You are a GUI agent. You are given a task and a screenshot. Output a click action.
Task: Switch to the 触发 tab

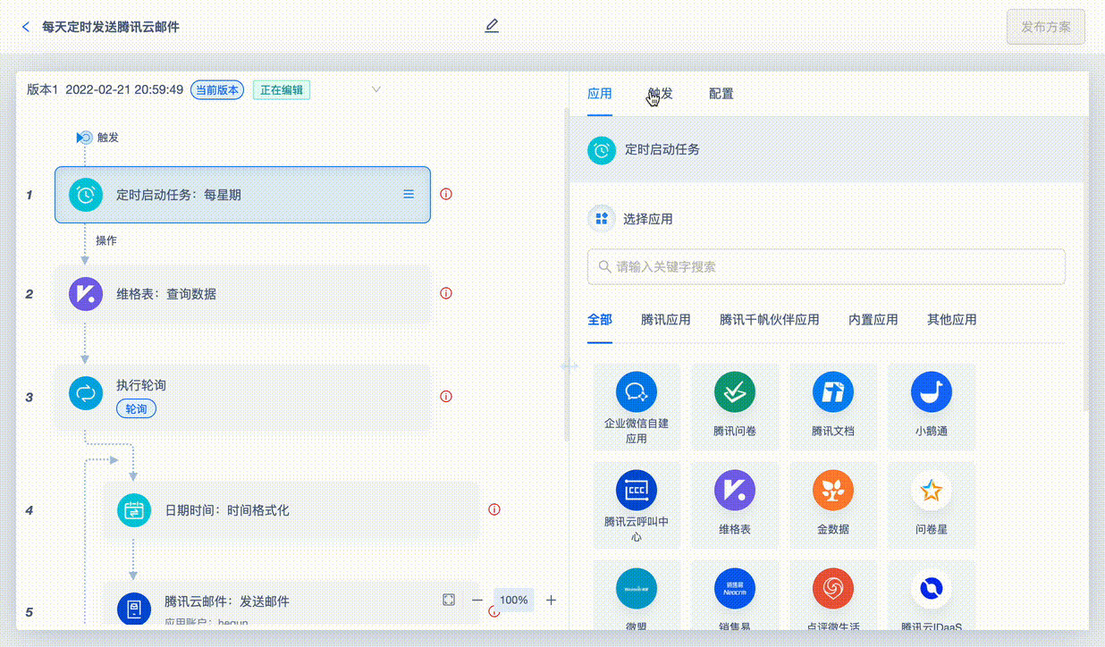659,93
